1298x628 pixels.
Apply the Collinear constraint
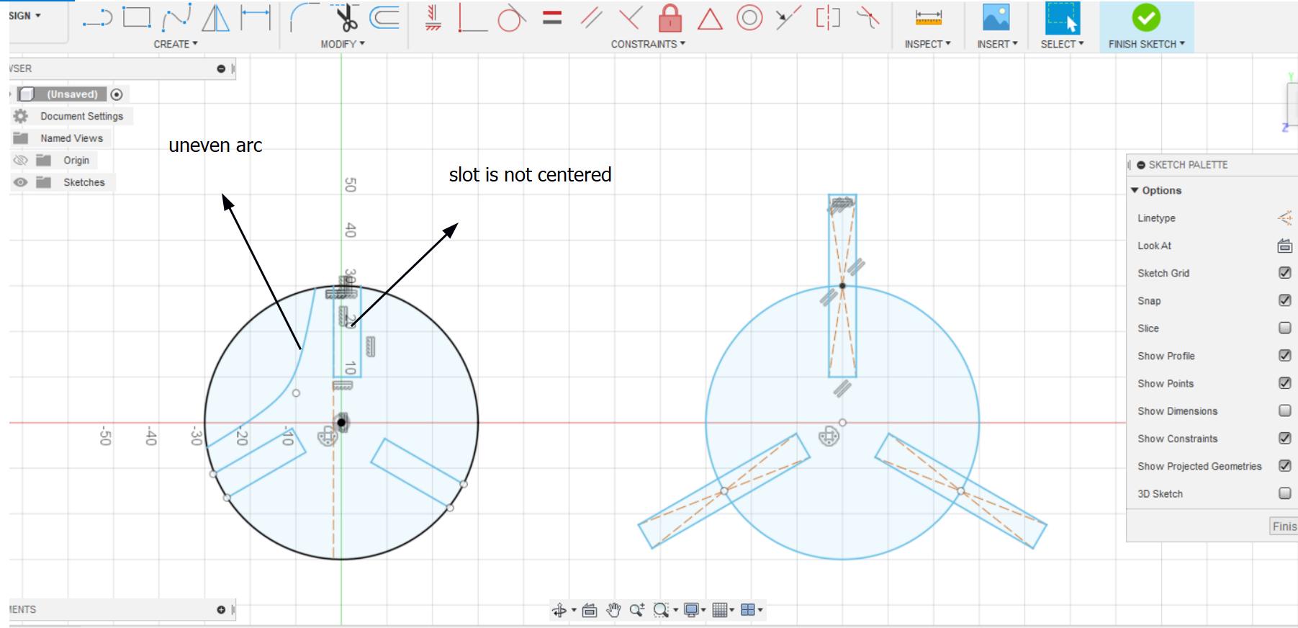point(788,18)
